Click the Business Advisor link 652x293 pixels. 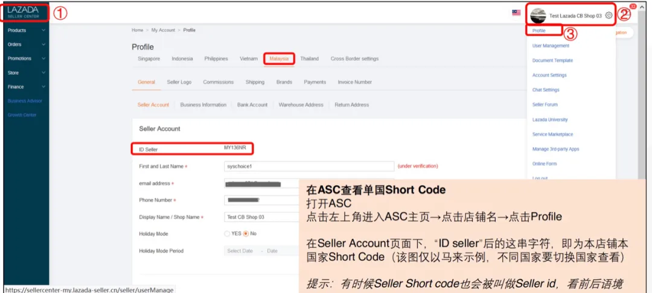tap(25, 101)
